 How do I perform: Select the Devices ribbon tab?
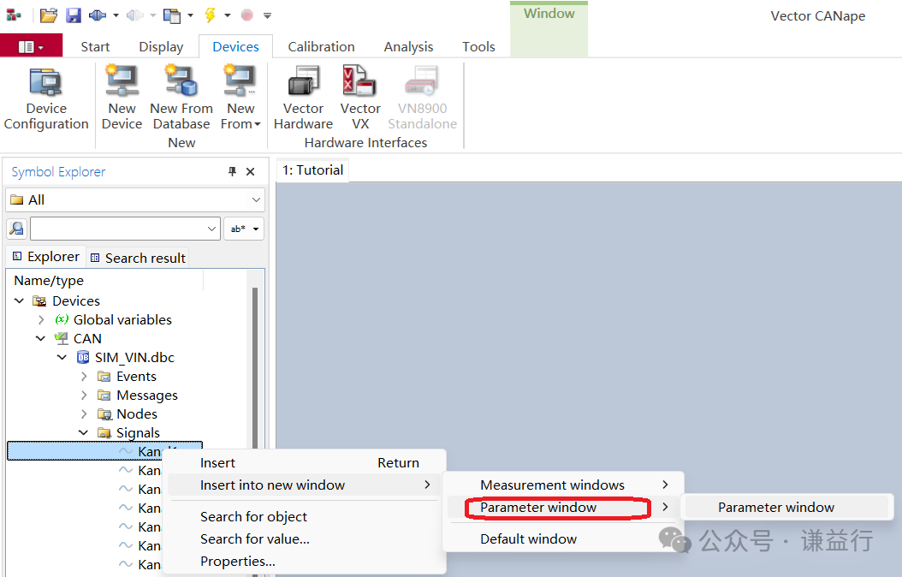pos(236,46)
